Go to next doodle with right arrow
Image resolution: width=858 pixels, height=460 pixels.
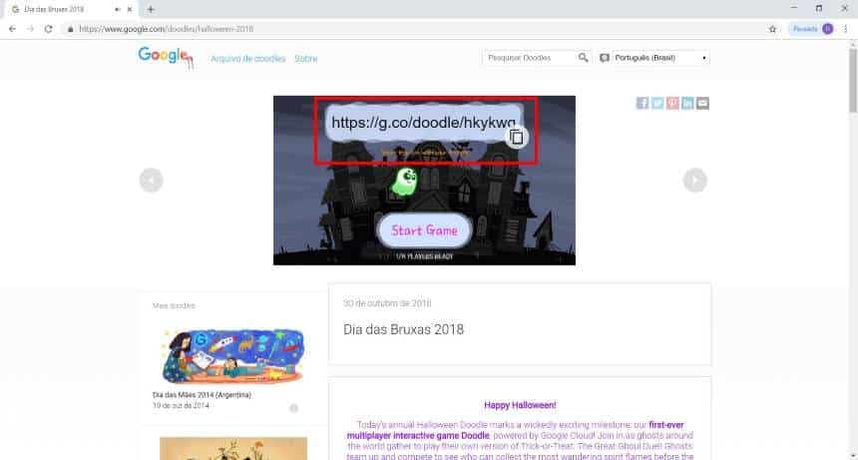[x=695, y=180]
